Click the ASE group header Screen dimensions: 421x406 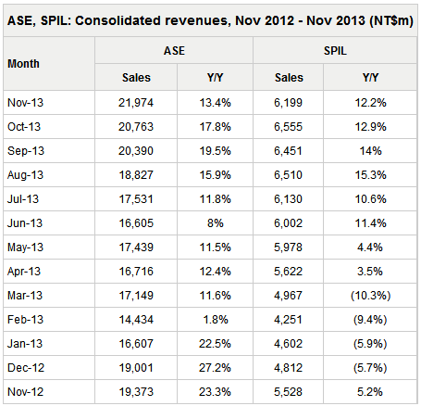pyautogui.click(x=174, y=51)
